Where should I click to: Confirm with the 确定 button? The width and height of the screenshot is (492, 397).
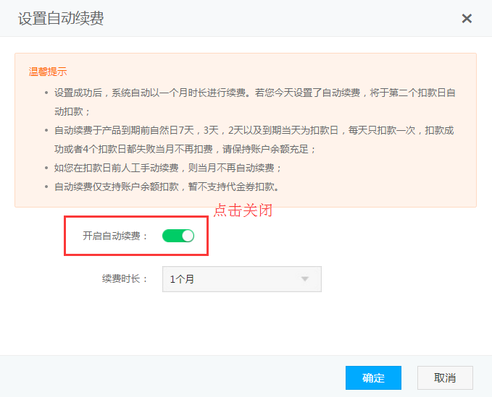click(x=373, y=377)
